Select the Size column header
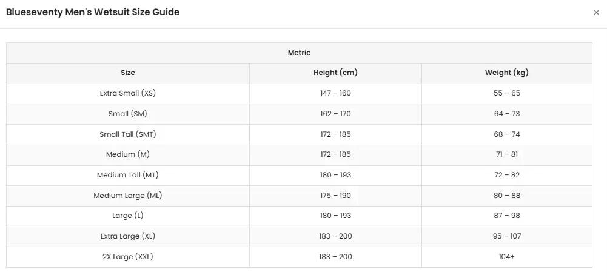 [x=128, y=73]
